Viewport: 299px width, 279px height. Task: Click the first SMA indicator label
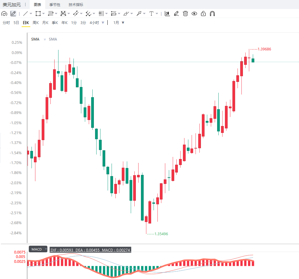point(35,39)
